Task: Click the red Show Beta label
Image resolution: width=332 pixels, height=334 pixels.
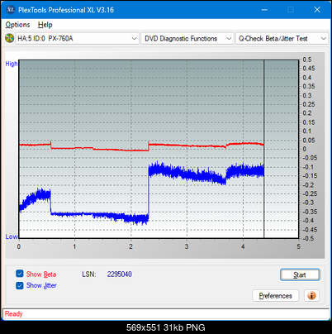Action: pos(41,274)
